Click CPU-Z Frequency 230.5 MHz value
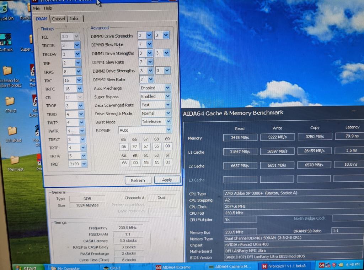The width and height of the screenshot is (364, 270). (x=128, y=227)
